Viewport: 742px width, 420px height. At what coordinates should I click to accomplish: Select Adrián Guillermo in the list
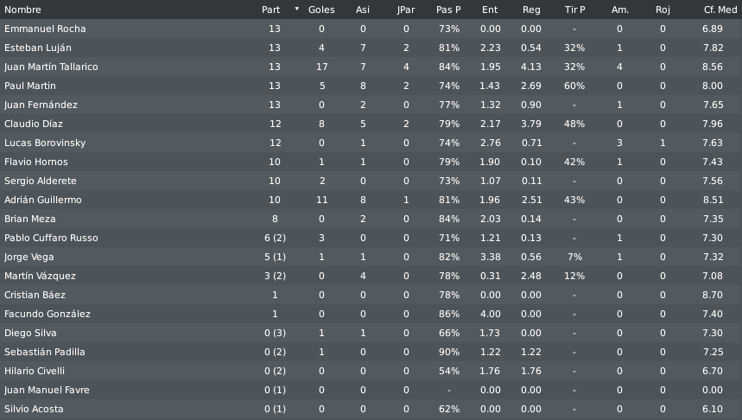point(371,200)
